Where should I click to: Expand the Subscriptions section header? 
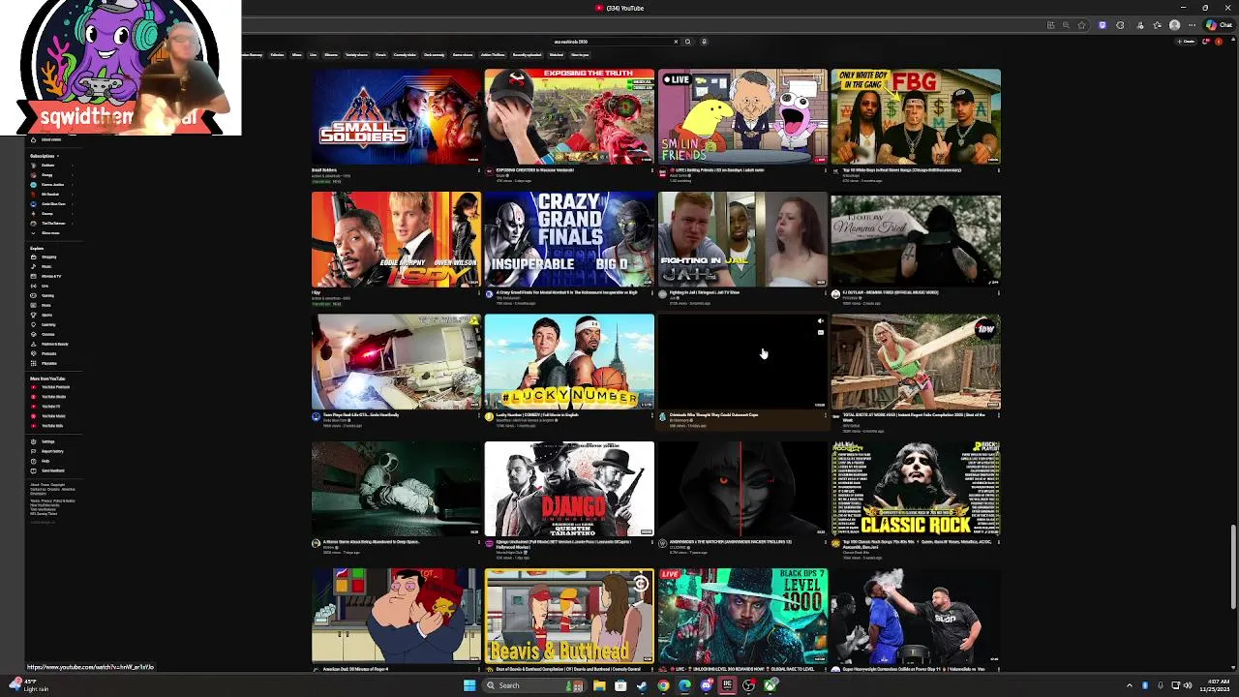coord(45,156)
